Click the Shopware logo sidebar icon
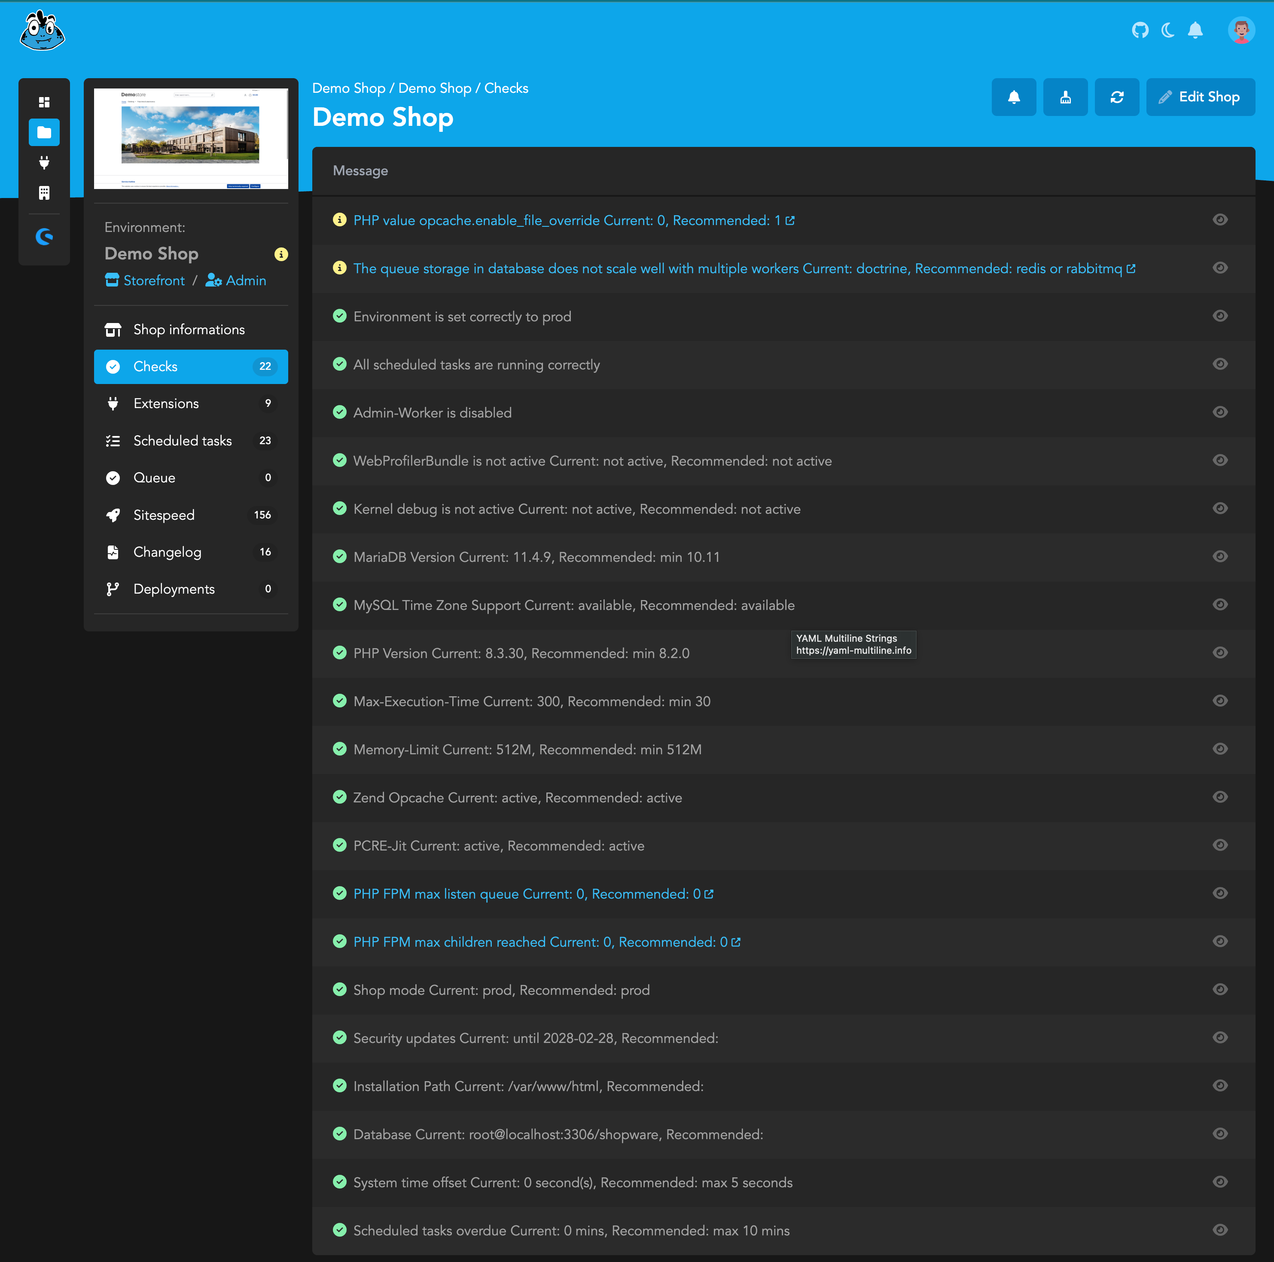Image resolution: width=1274 pixels, height=1262 pixels. (44, 236)
